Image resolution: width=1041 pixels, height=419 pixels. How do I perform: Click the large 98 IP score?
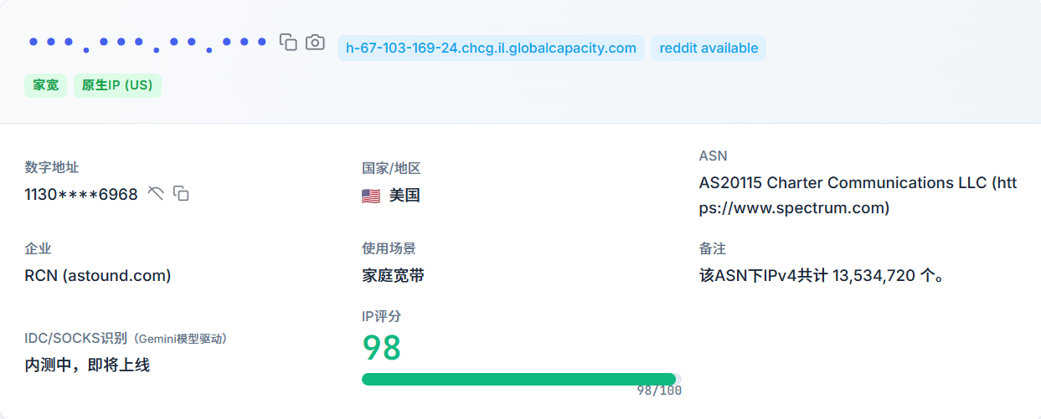click(382, 348)
